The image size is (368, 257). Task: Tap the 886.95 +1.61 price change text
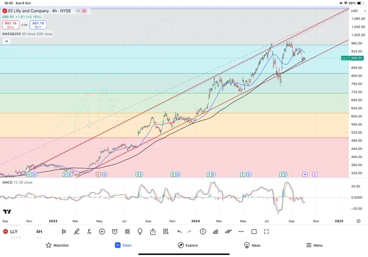tap(21, 17)
